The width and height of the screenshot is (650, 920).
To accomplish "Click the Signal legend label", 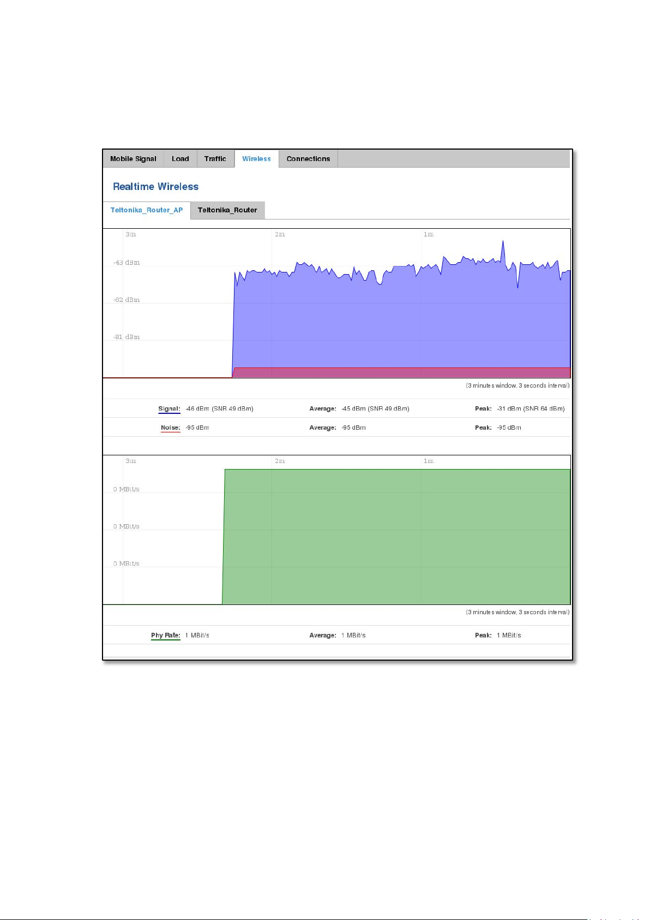I will (x=169, y=409).
